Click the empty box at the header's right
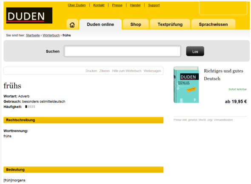The image size is (251, 184). click(x=223, y=8)
